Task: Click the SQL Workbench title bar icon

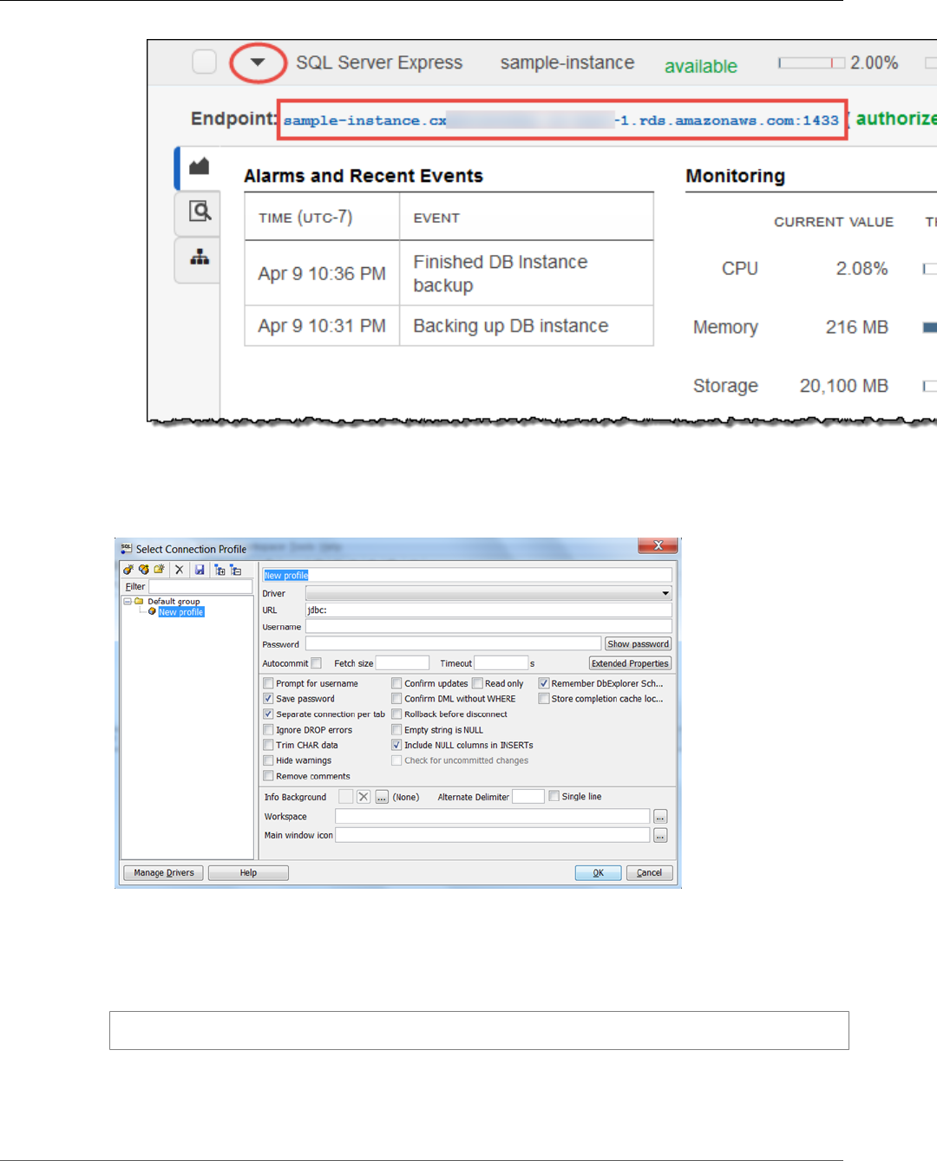Action: tap(127, 548)
